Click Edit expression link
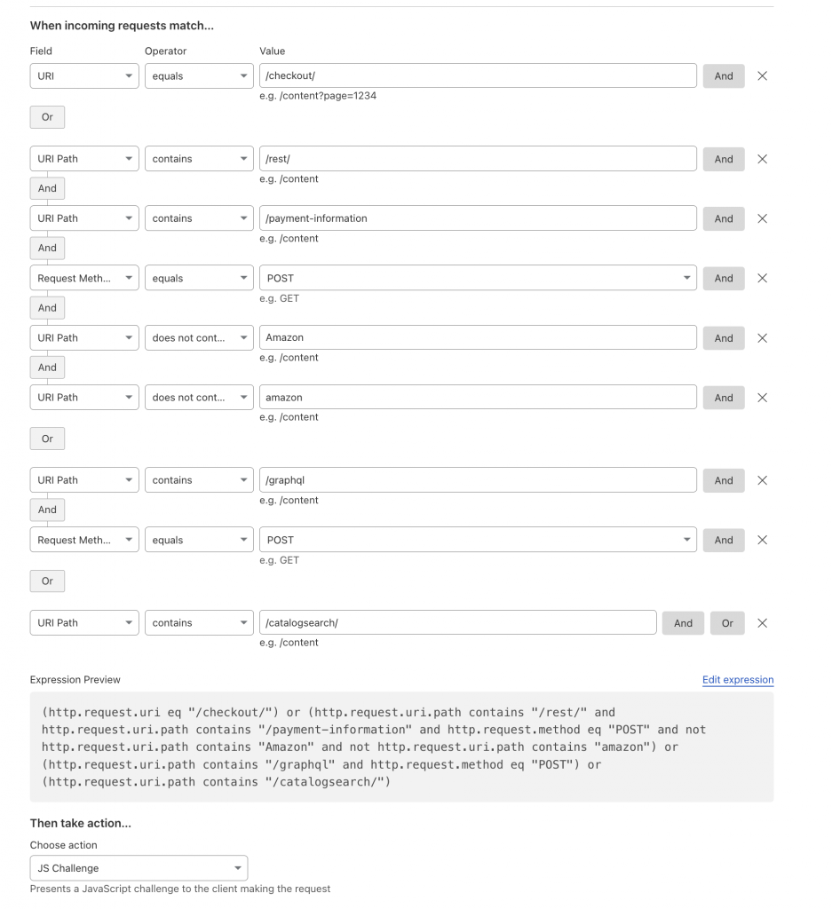This screenshot has width=832, height=909. (736, 679)
